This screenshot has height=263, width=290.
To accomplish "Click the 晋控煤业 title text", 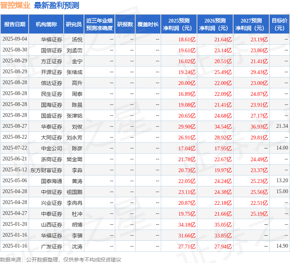I will coord(15,5).
